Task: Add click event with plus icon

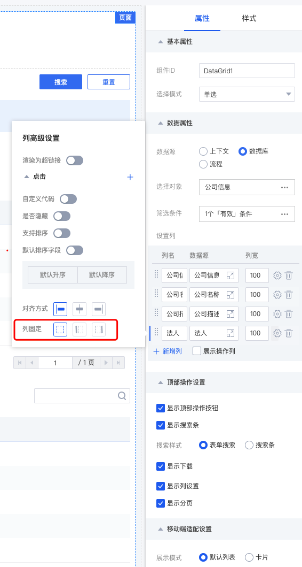Action: 130,177
